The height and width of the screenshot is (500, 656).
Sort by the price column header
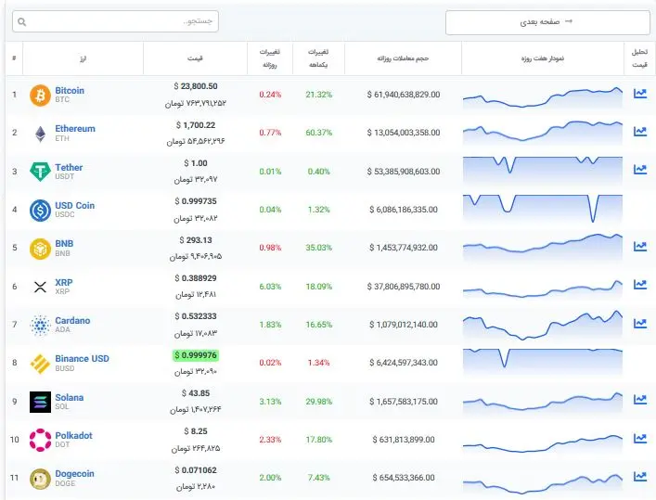(195, 58)
